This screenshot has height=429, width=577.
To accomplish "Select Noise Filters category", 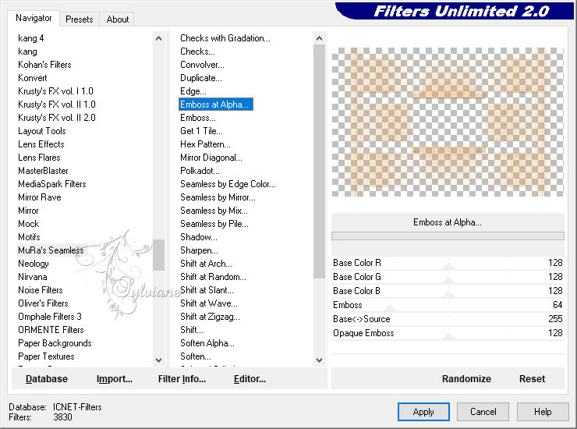I will [40, 290].
